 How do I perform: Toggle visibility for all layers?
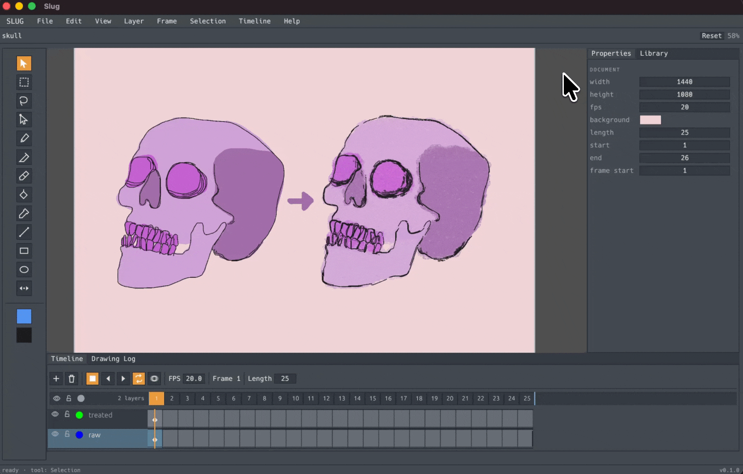click(57, 399)
